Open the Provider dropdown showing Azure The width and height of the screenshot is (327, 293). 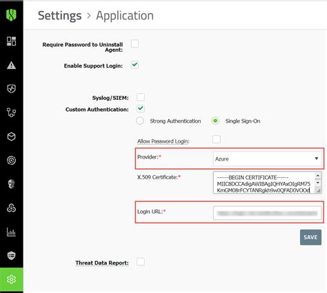(x=267, y=159)
